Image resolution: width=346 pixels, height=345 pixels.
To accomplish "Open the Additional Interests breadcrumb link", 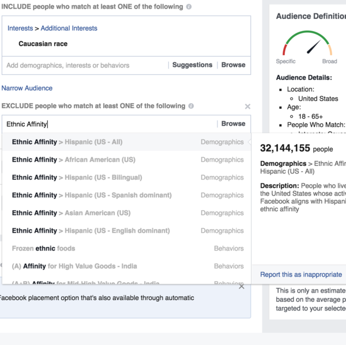I will click(69, 28).
